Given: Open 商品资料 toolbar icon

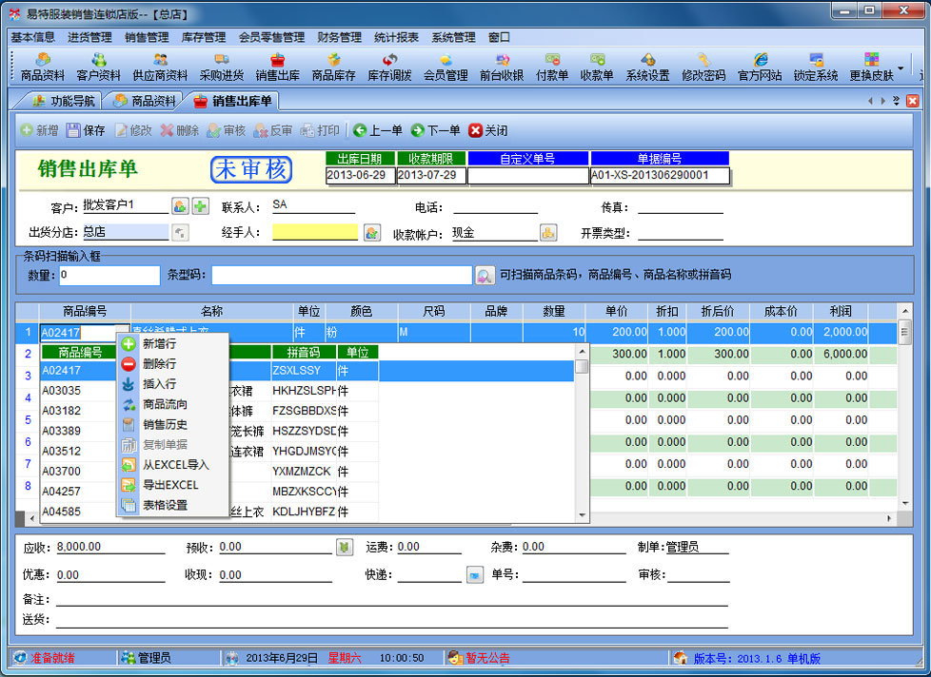Looking at the screenshot, I should click(42, 67).
